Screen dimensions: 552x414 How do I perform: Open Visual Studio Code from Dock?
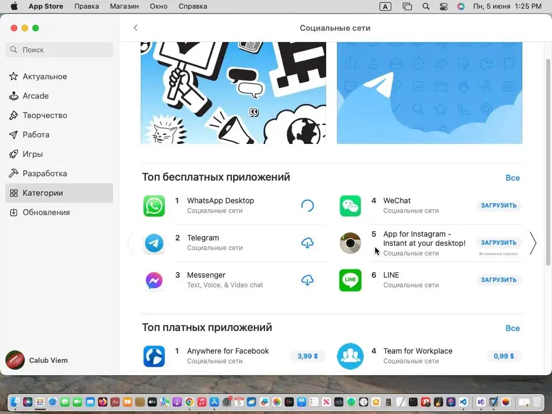pos(463,402)
